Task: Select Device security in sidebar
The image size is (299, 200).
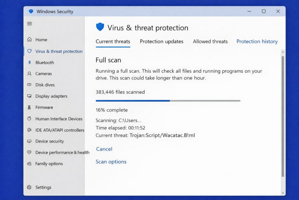Action: coord(49,141)
